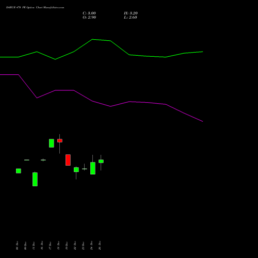Click the last green candle for 26 Dec
Image resolution: width=258 pixels, height=258 pixels.
tap(101, 162)
